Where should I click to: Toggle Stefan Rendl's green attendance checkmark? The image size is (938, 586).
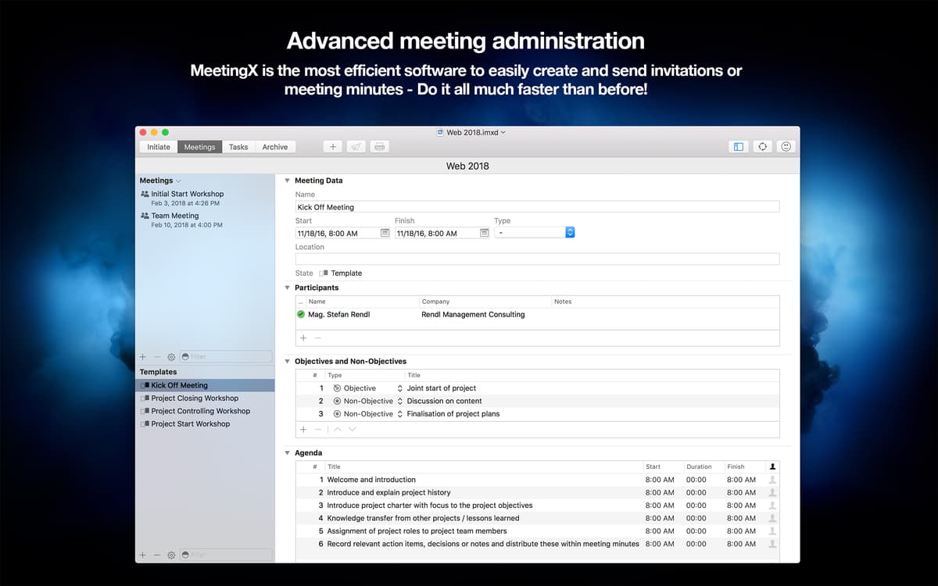(x=301, y=315)
